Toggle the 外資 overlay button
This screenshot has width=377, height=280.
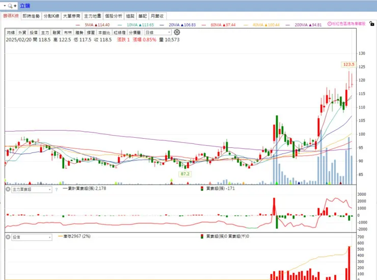coord(22,33)
